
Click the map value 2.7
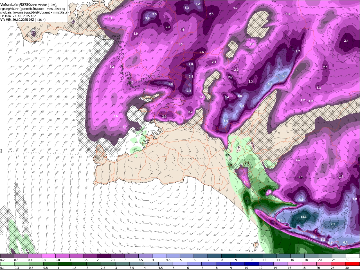298,51
